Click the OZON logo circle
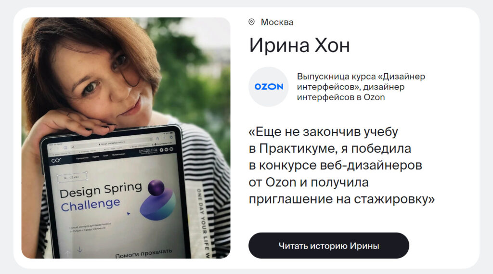 coord(269,87)
